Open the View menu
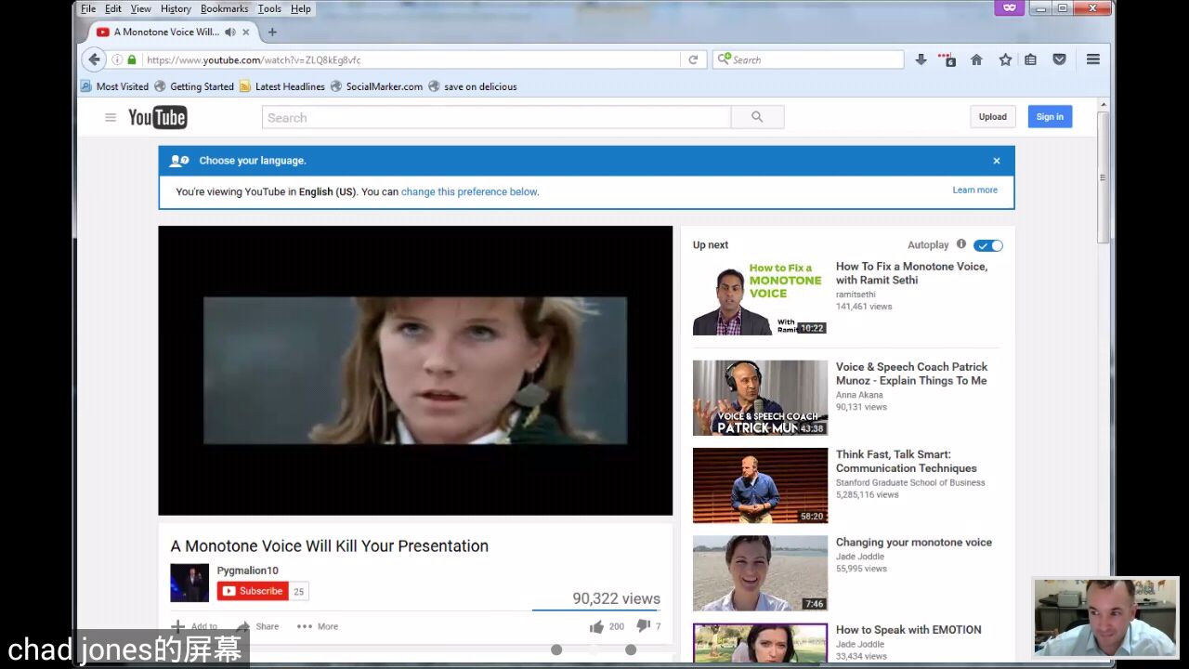1189x669 pixels. [x=141, y=8]
